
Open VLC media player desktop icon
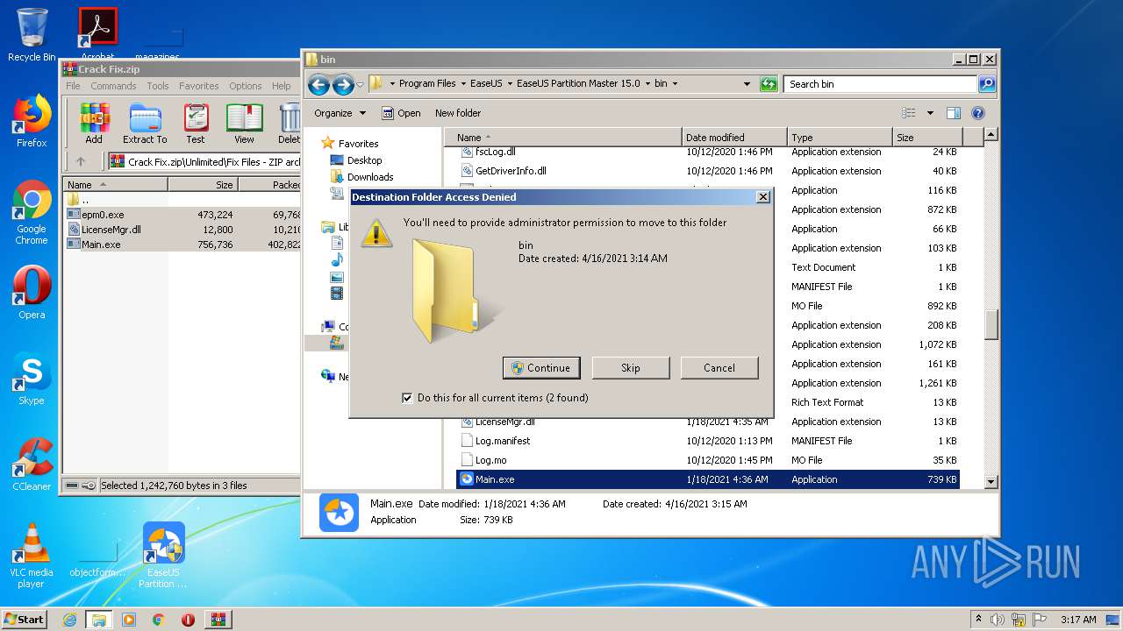[32, 556]
